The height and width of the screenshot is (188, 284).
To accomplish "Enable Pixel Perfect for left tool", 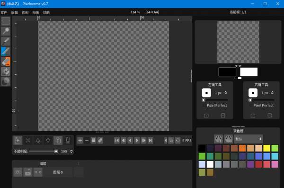I will coord(214,105).
